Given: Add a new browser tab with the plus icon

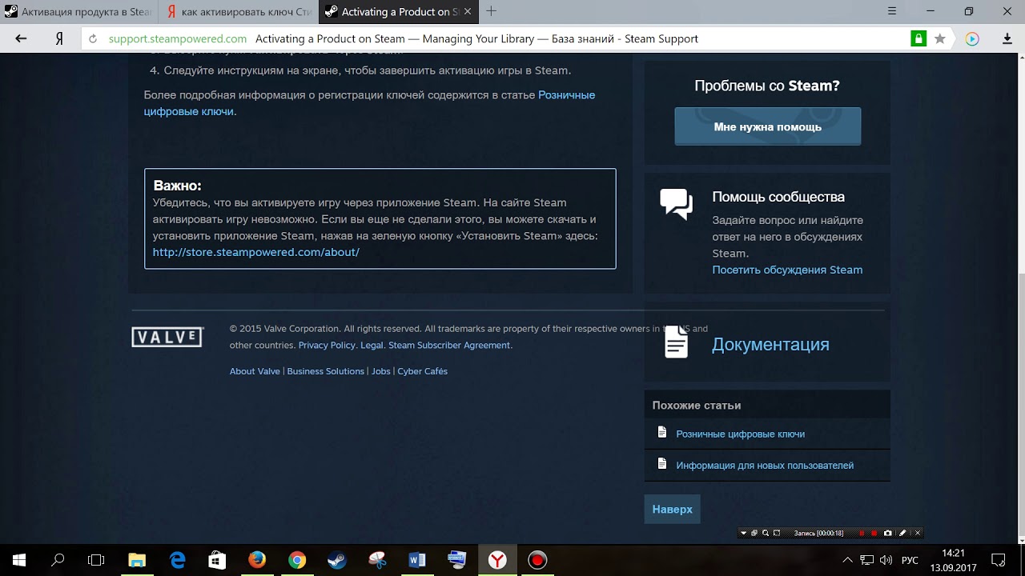Looking at the screenshot, I should (491, 11).
